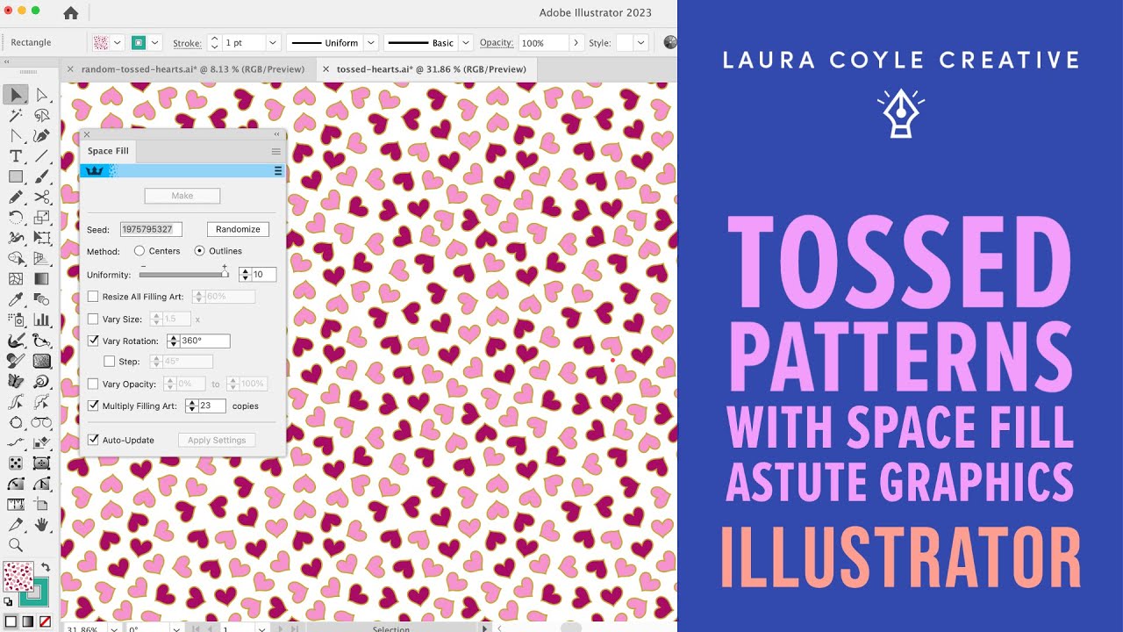The height and width of the screenshot is (632, 1123).
Task: Select the butterfly Symbol Stipple tool
Action: 16,381
